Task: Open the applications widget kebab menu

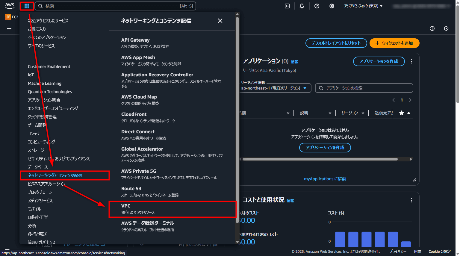Action: tap(411, 61)
